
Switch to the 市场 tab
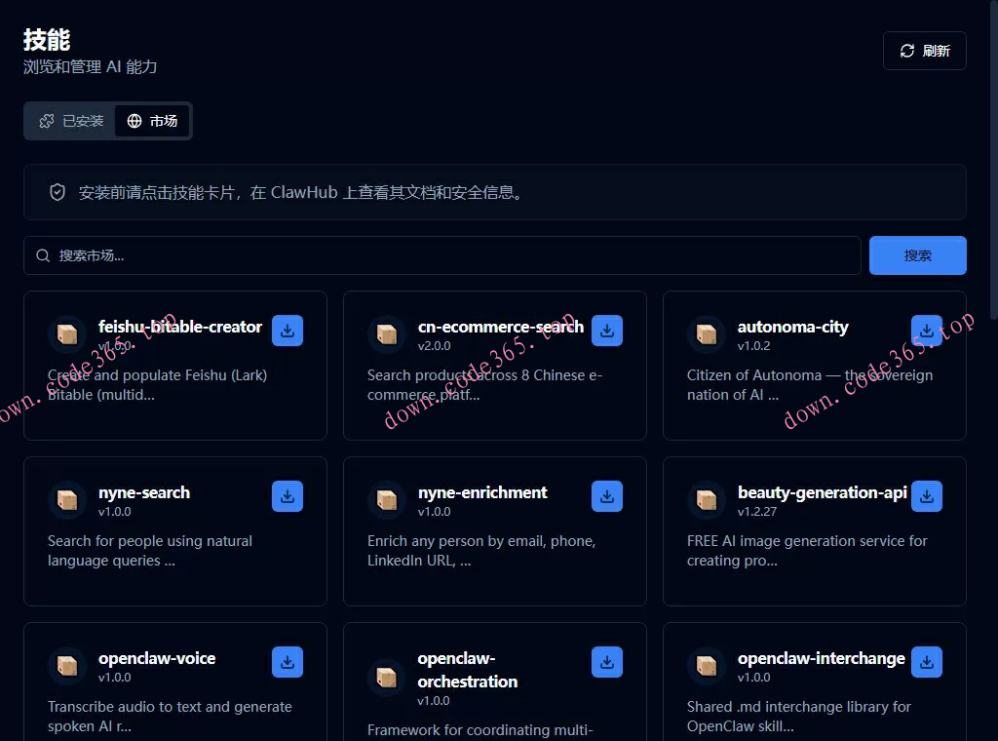point(152,121)
